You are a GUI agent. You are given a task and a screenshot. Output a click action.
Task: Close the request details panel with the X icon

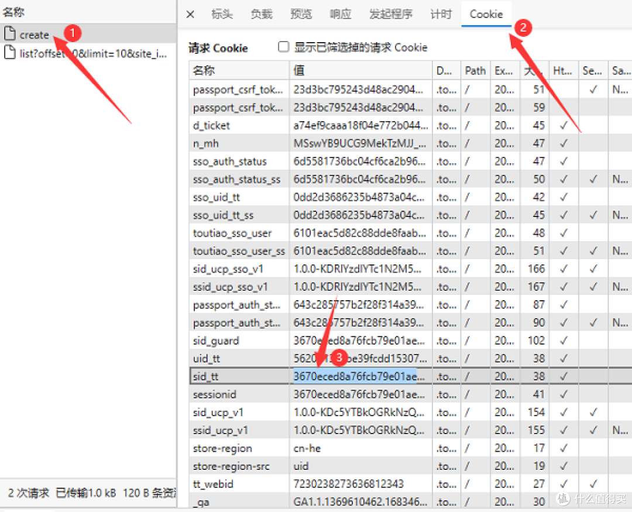[190, 15]
